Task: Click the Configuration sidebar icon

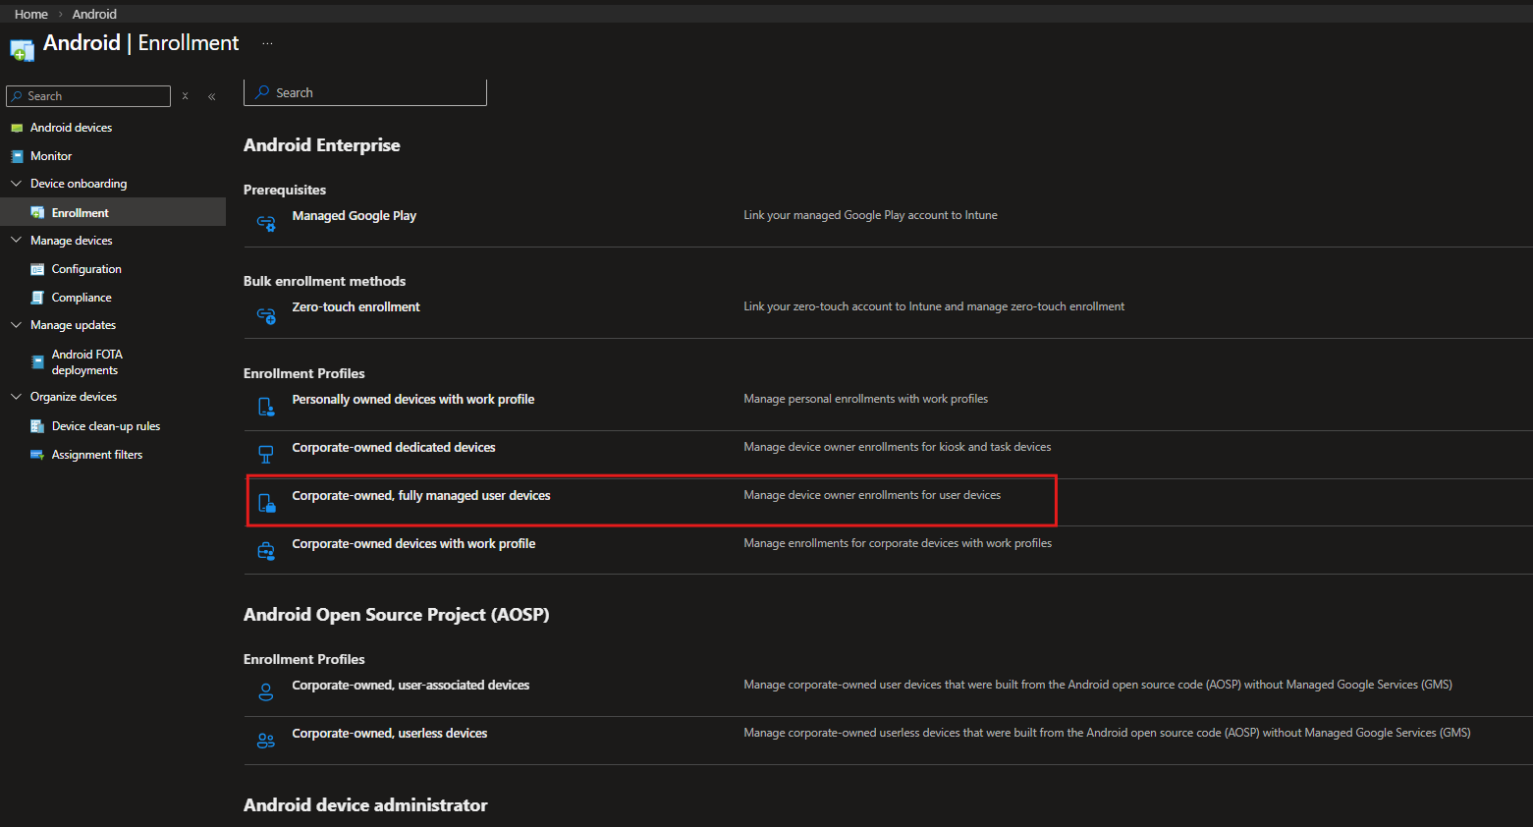Action: point(37,269)
